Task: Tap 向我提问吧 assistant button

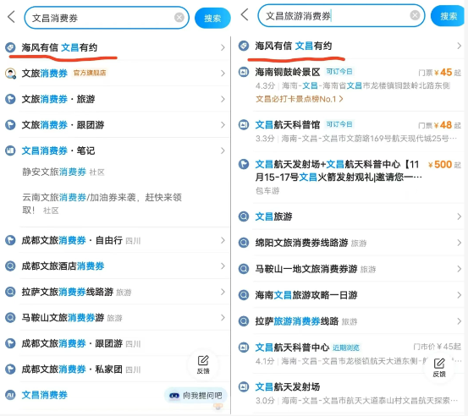Action: [x=195, y=396]
